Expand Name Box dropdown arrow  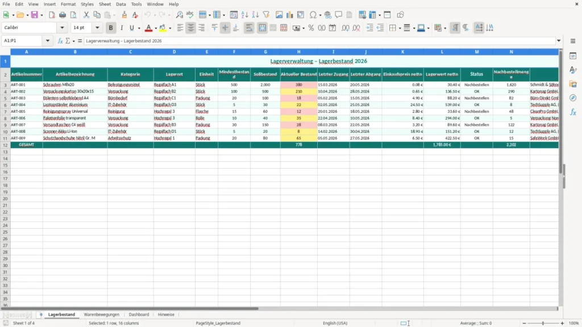point(48,41)
